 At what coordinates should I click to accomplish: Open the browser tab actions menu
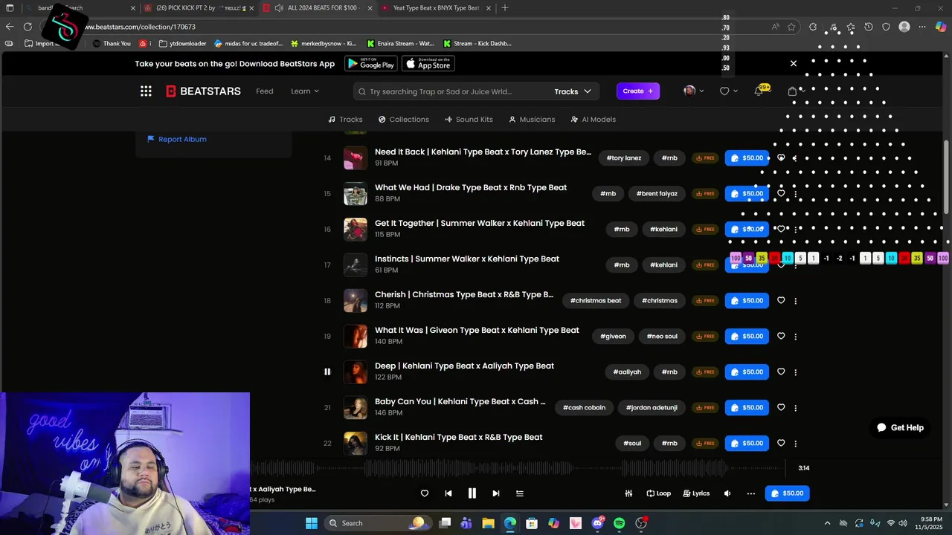(10, 8)
